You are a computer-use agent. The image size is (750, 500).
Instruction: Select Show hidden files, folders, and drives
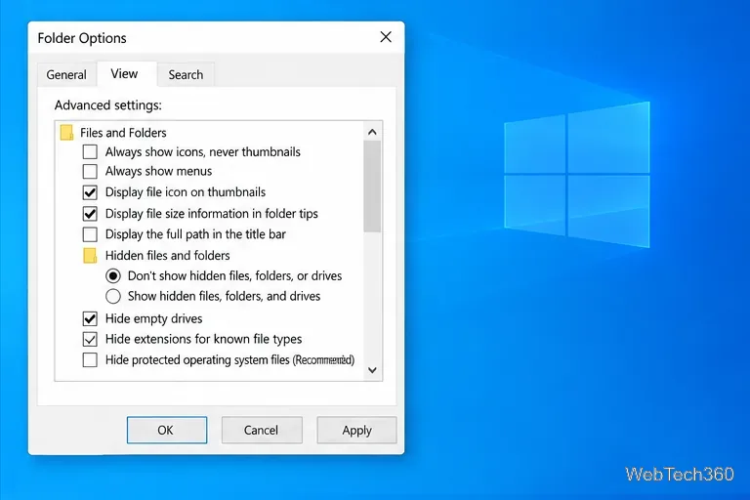click(x=113, y=296)
